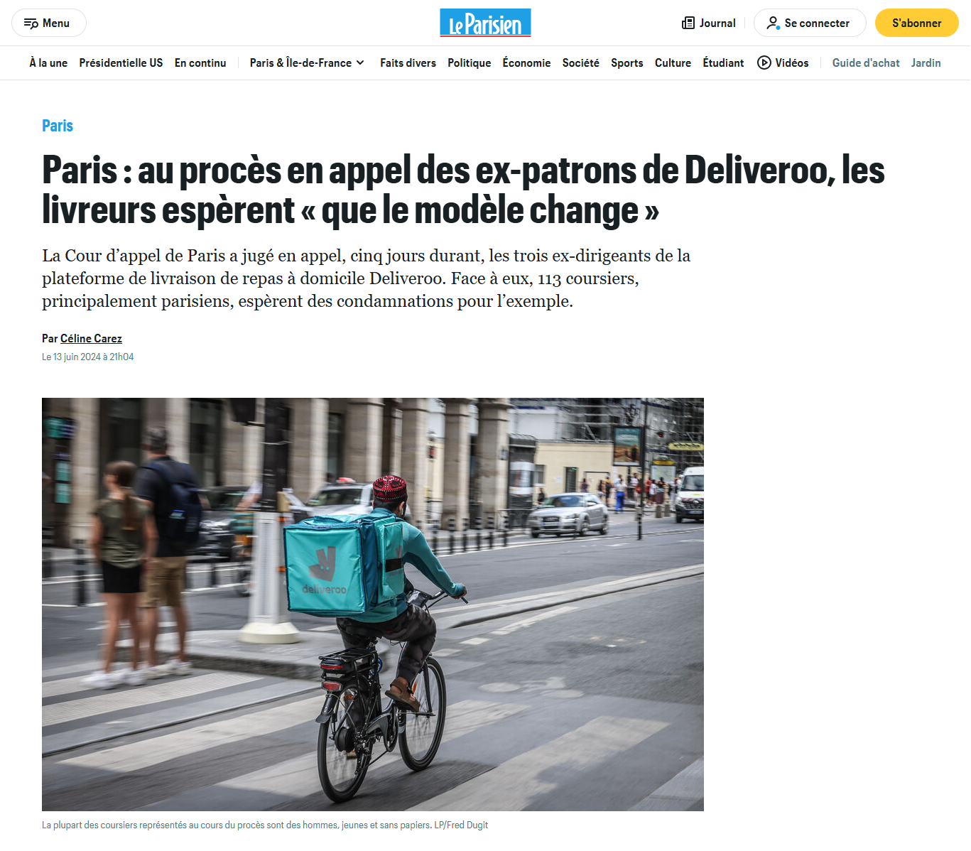Click the Le Parisien logo
This screenshot has height=851, width=971.
tap(485, 23)
